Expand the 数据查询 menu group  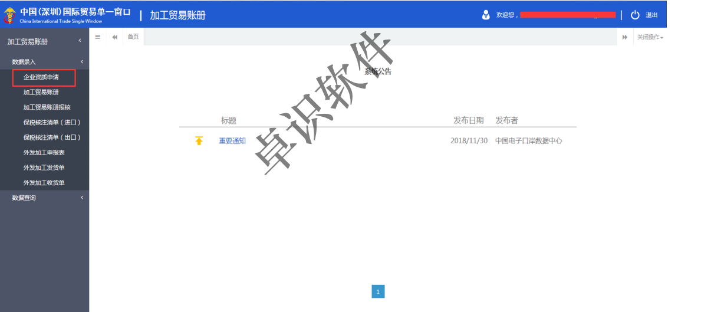[82, 198]
